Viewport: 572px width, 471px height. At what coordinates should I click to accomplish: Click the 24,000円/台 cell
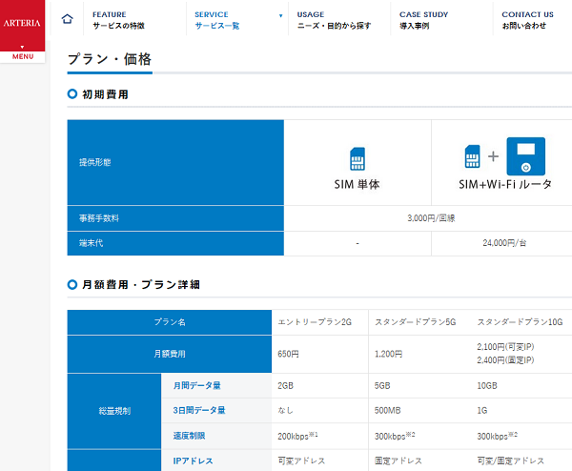504,243
